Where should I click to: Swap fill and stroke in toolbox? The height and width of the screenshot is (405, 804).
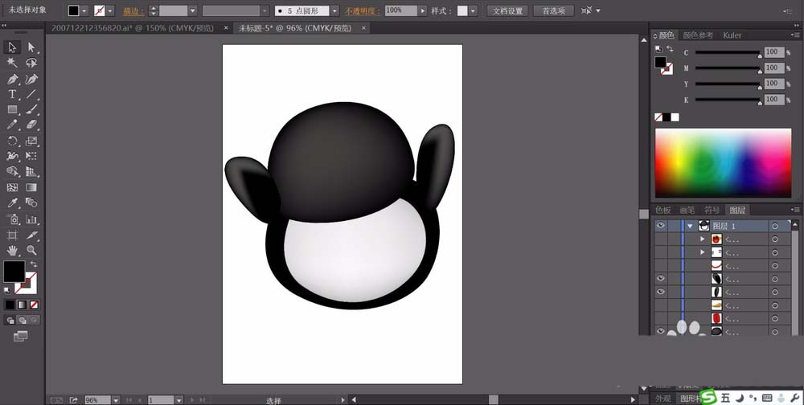34,264
